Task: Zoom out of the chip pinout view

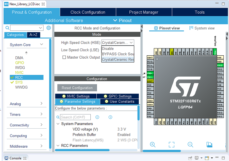Action: [190, 145]
